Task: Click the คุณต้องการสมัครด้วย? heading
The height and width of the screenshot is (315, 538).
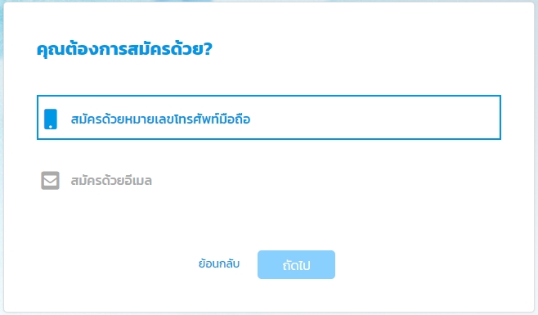Action: click(x=124, y=49)
